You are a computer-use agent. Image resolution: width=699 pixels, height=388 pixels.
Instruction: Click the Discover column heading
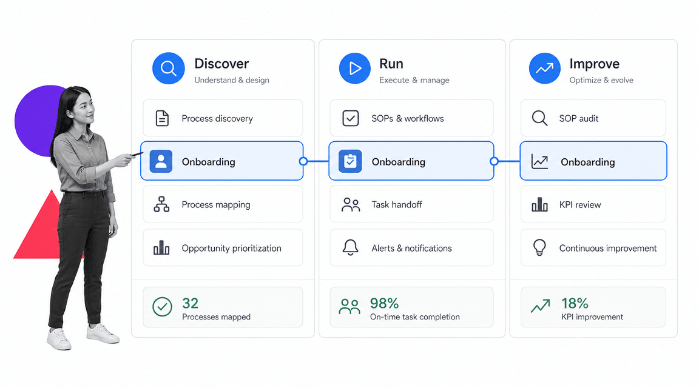[x=221, y=64]
